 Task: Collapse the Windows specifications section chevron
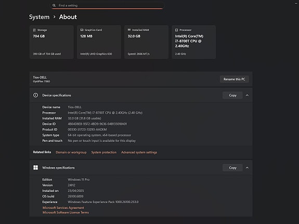tap(247, 168)
